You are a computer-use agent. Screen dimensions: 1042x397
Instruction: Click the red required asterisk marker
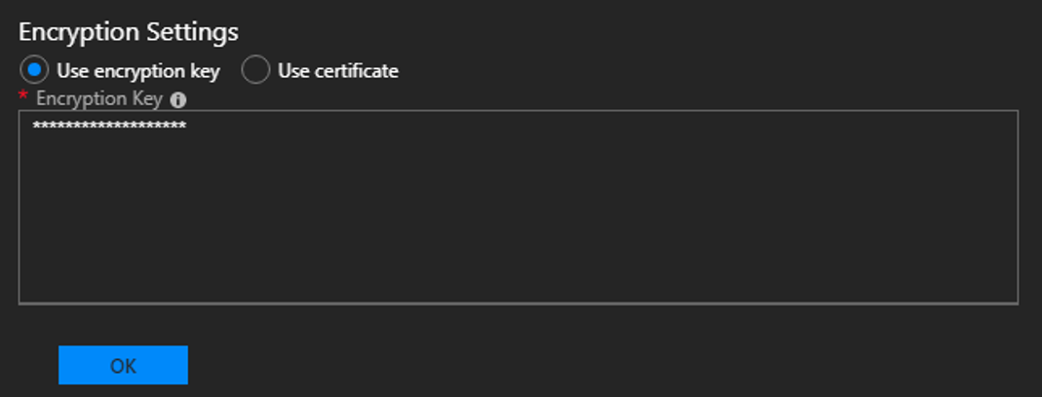(23, 96)
